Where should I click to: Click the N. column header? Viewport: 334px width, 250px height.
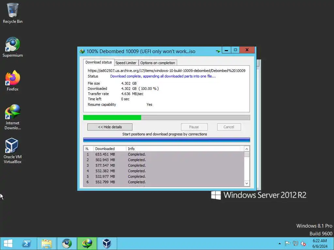point(89,148)
